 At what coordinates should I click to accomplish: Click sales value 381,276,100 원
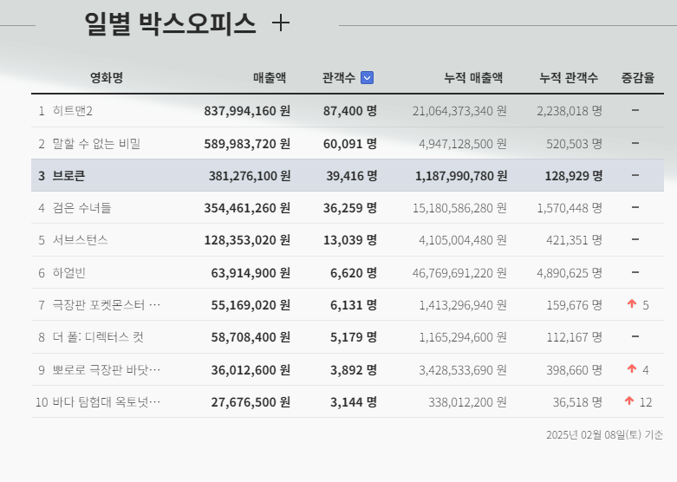click(250, 176)
